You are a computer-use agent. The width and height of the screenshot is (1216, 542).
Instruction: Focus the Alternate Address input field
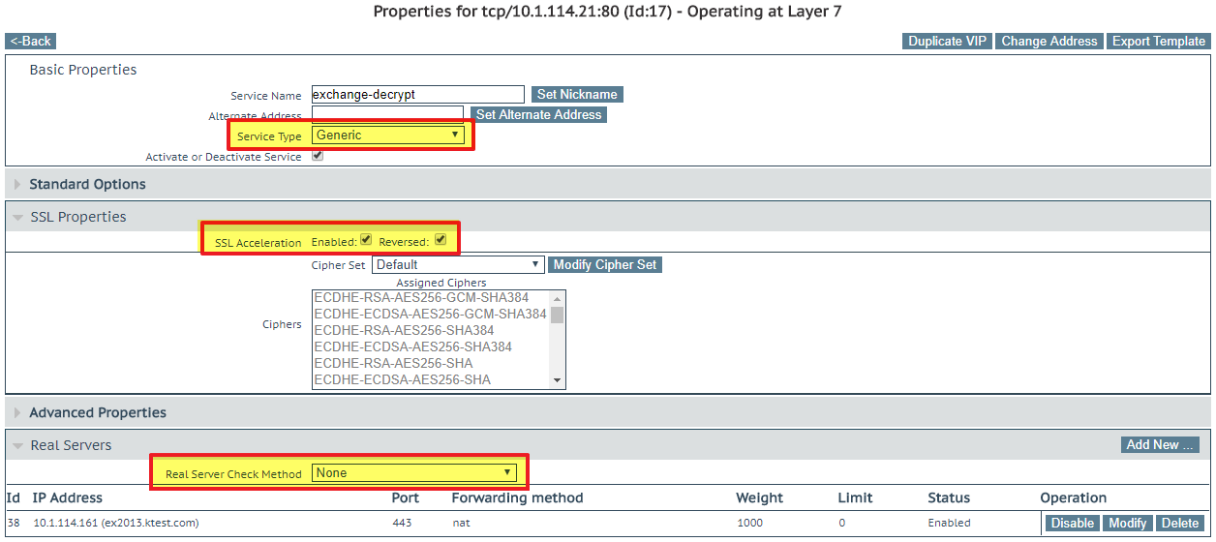pyautogui.click(x=387, y=115)
